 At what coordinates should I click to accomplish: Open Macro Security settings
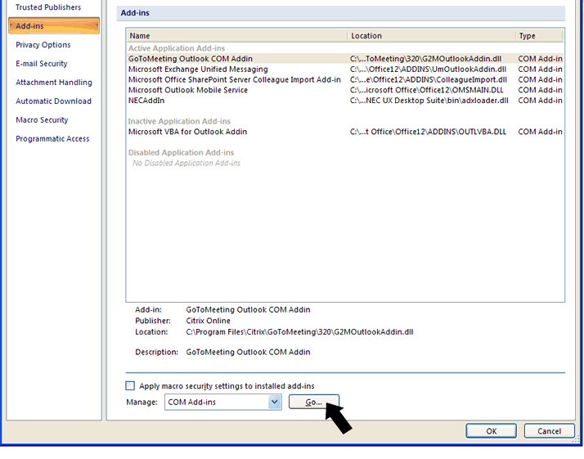tap(42, 120)
